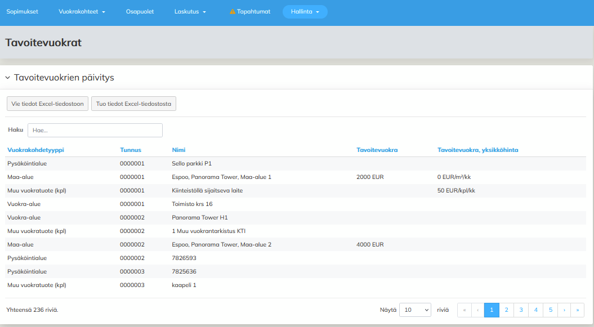Open the Sopimukset menu item
Image resolution: width=594 pixels, height=327 pixels.
click(22, 12)
